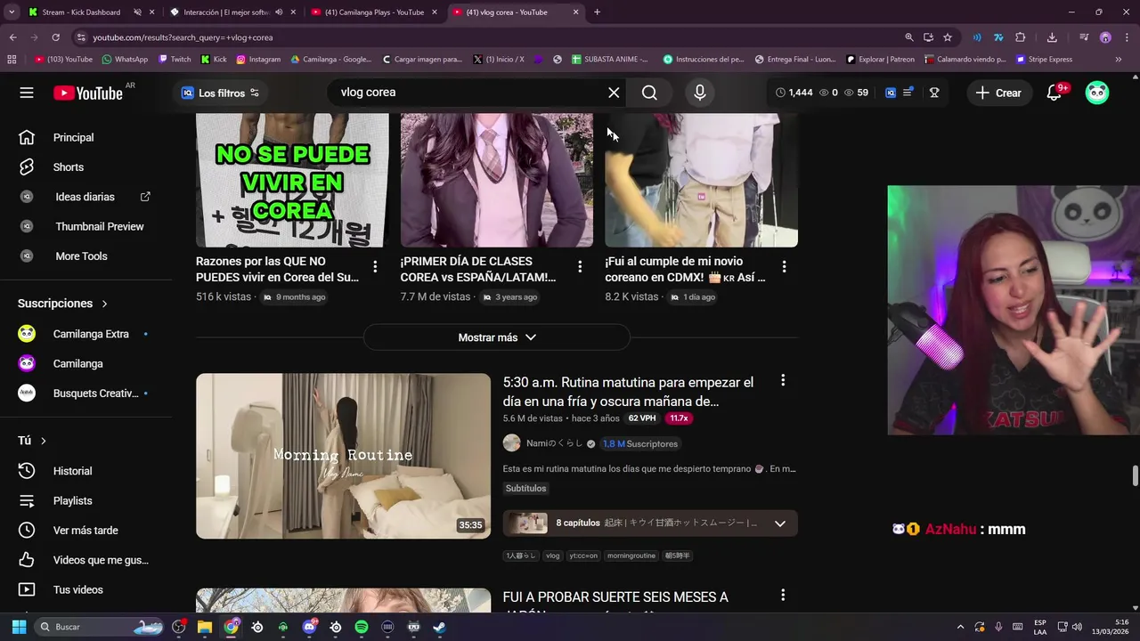
Task: Start voice search with the microphone
Action: point(700,93)
